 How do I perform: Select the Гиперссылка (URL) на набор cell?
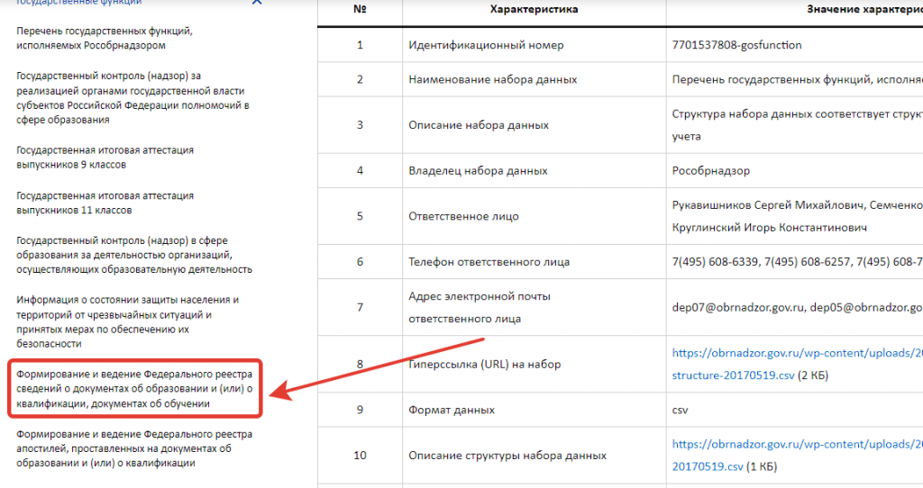coord(534,364)
